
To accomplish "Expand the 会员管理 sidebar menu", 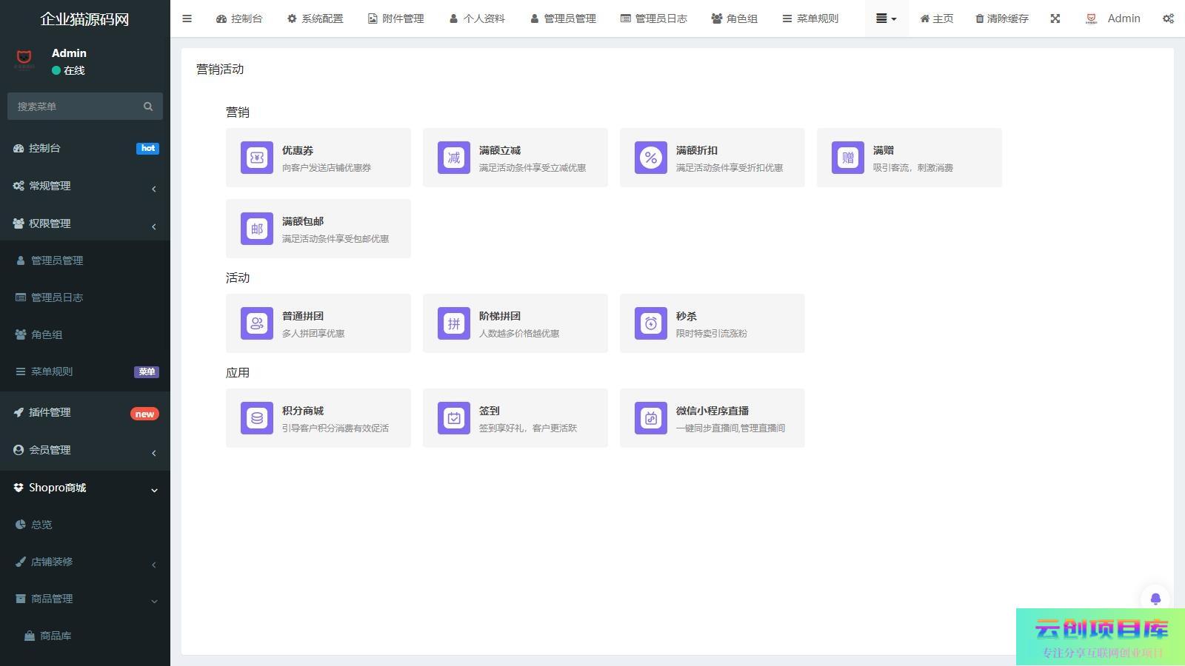I will 85,450.
